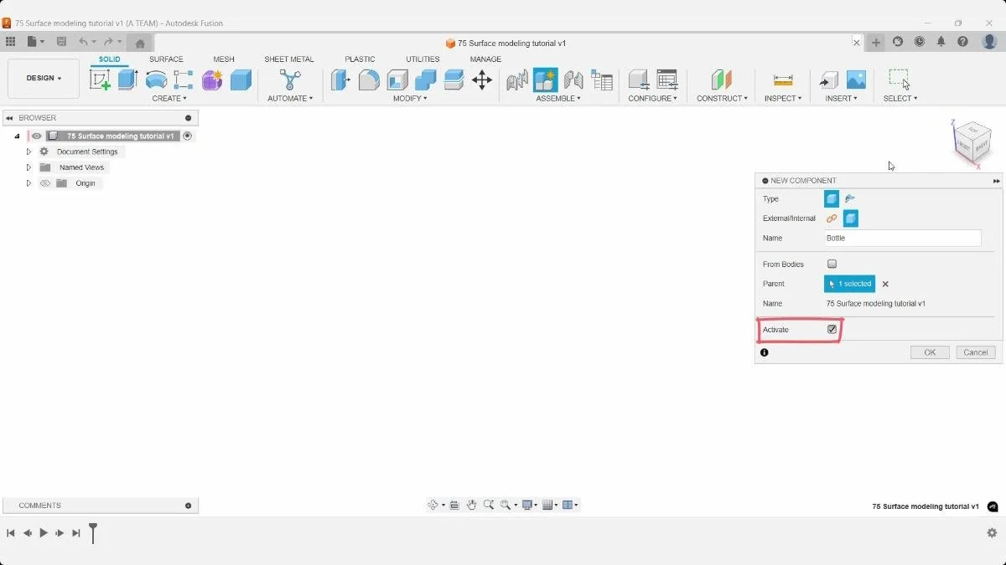1006x565 pixels.
Task: Switch to the SURFACE tab
Action: pyautogui.click(x=166, y=59)
